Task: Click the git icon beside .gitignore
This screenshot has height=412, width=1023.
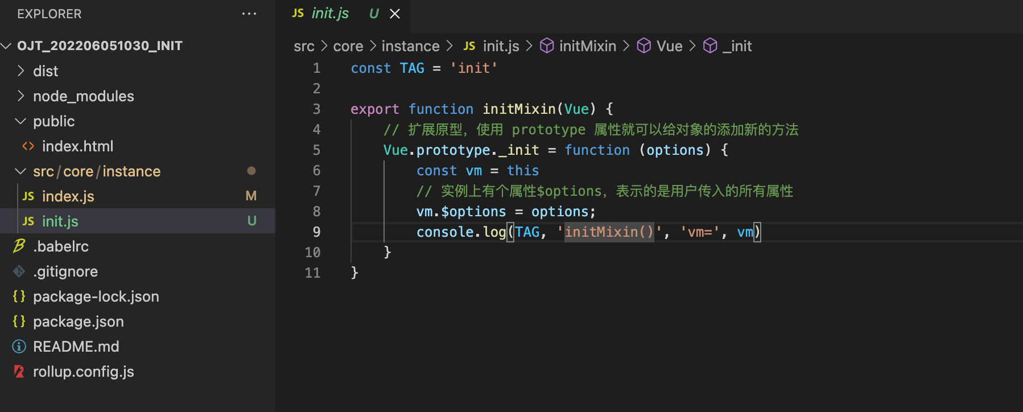Action: [19, 271]
